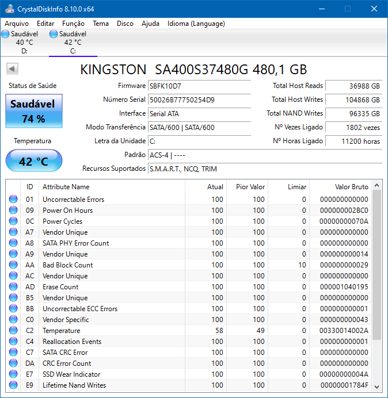The height and width of the screenshot is (398, 388).
Task: Select 'Vendor Unique' row with ID A9
Action: tap(188, 254)
